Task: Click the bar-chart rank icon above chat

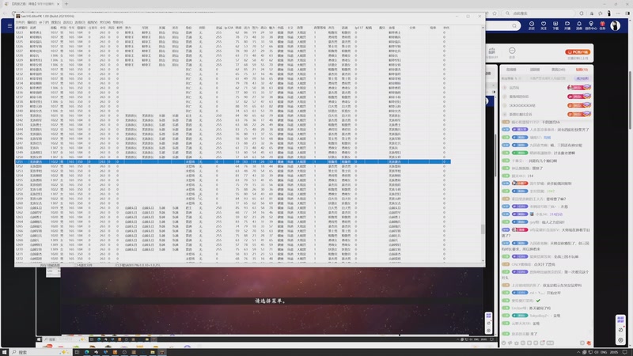Action: pyautogui.click(x=491, y=51)
